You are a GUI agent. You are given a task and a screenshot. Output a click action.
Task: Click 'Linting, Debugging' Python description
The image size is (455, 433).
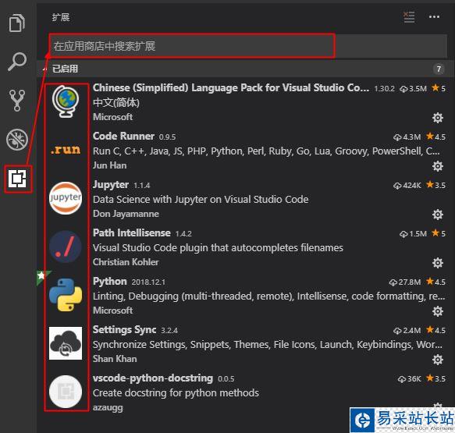268,296
